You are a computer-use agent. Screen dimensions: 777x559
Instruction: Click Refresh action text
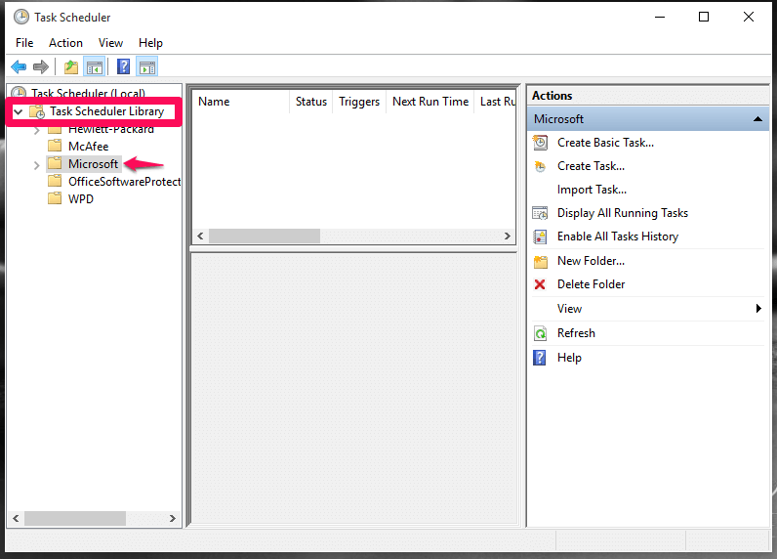coord(576,333)
